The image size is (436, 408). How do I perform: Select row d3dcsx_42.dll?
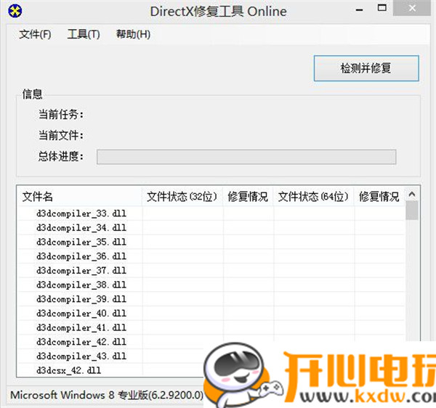[111, 370]
